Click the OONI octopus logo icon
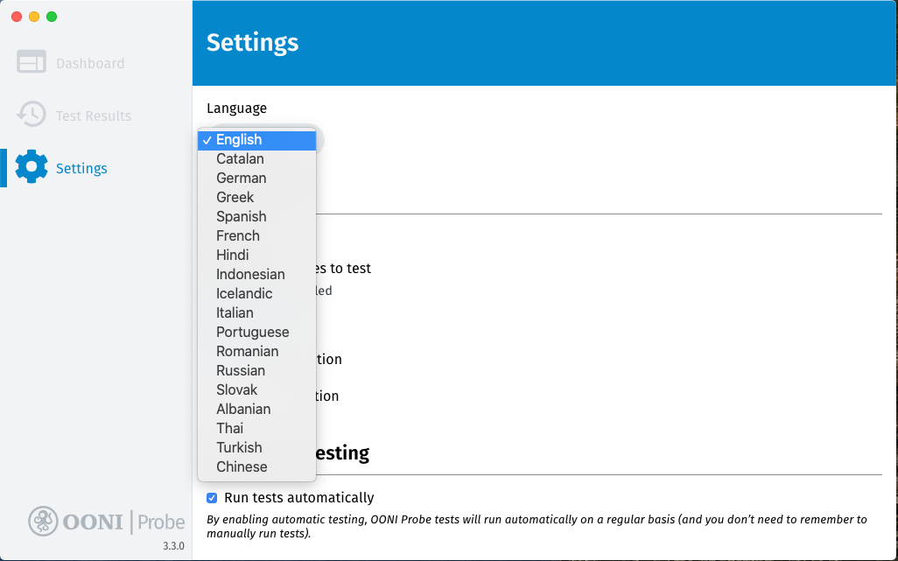 43,522
